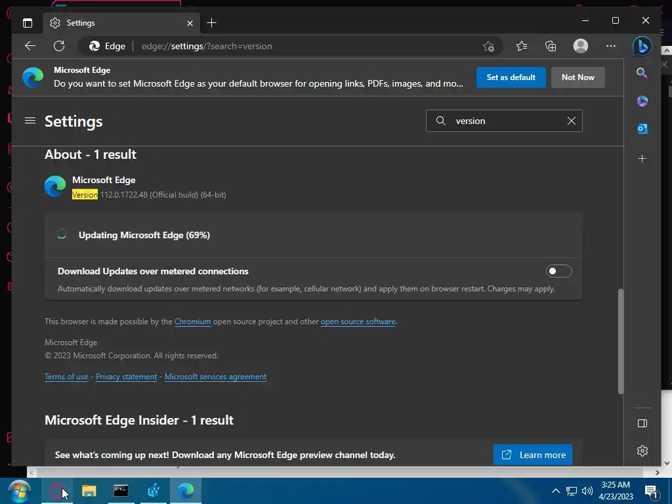Click Learn more about preview channels
Image resolution: width=672 pixels, height=504 pixels.
pyautogui.click(x=533, y=455)
